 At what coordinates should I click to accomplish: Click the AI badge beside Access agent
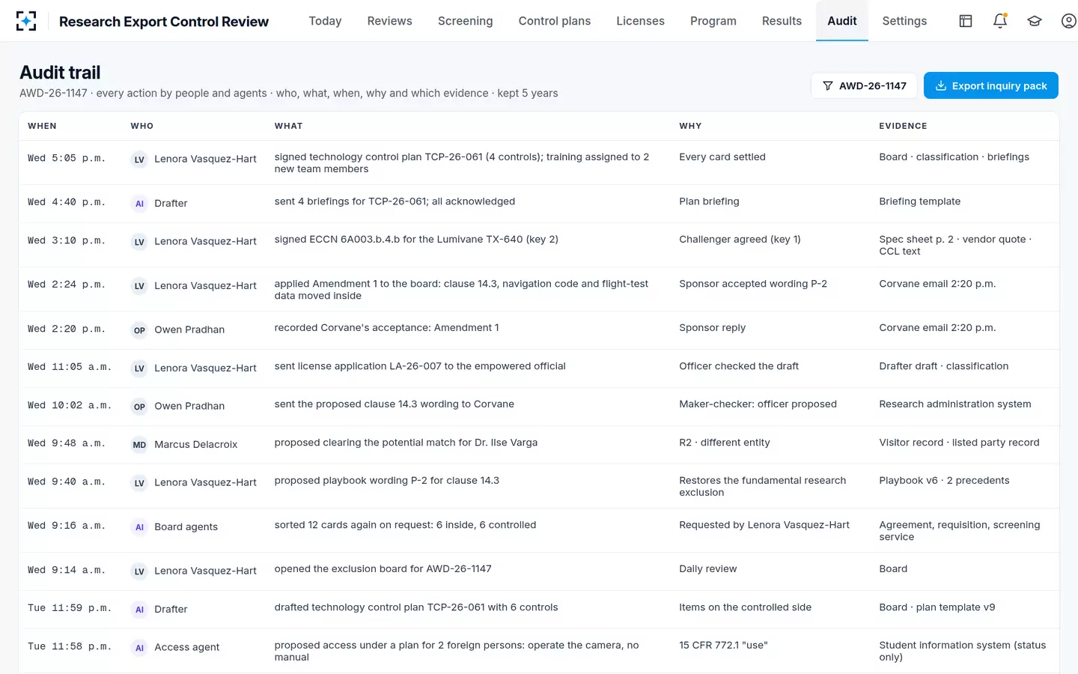coord(139,648)
